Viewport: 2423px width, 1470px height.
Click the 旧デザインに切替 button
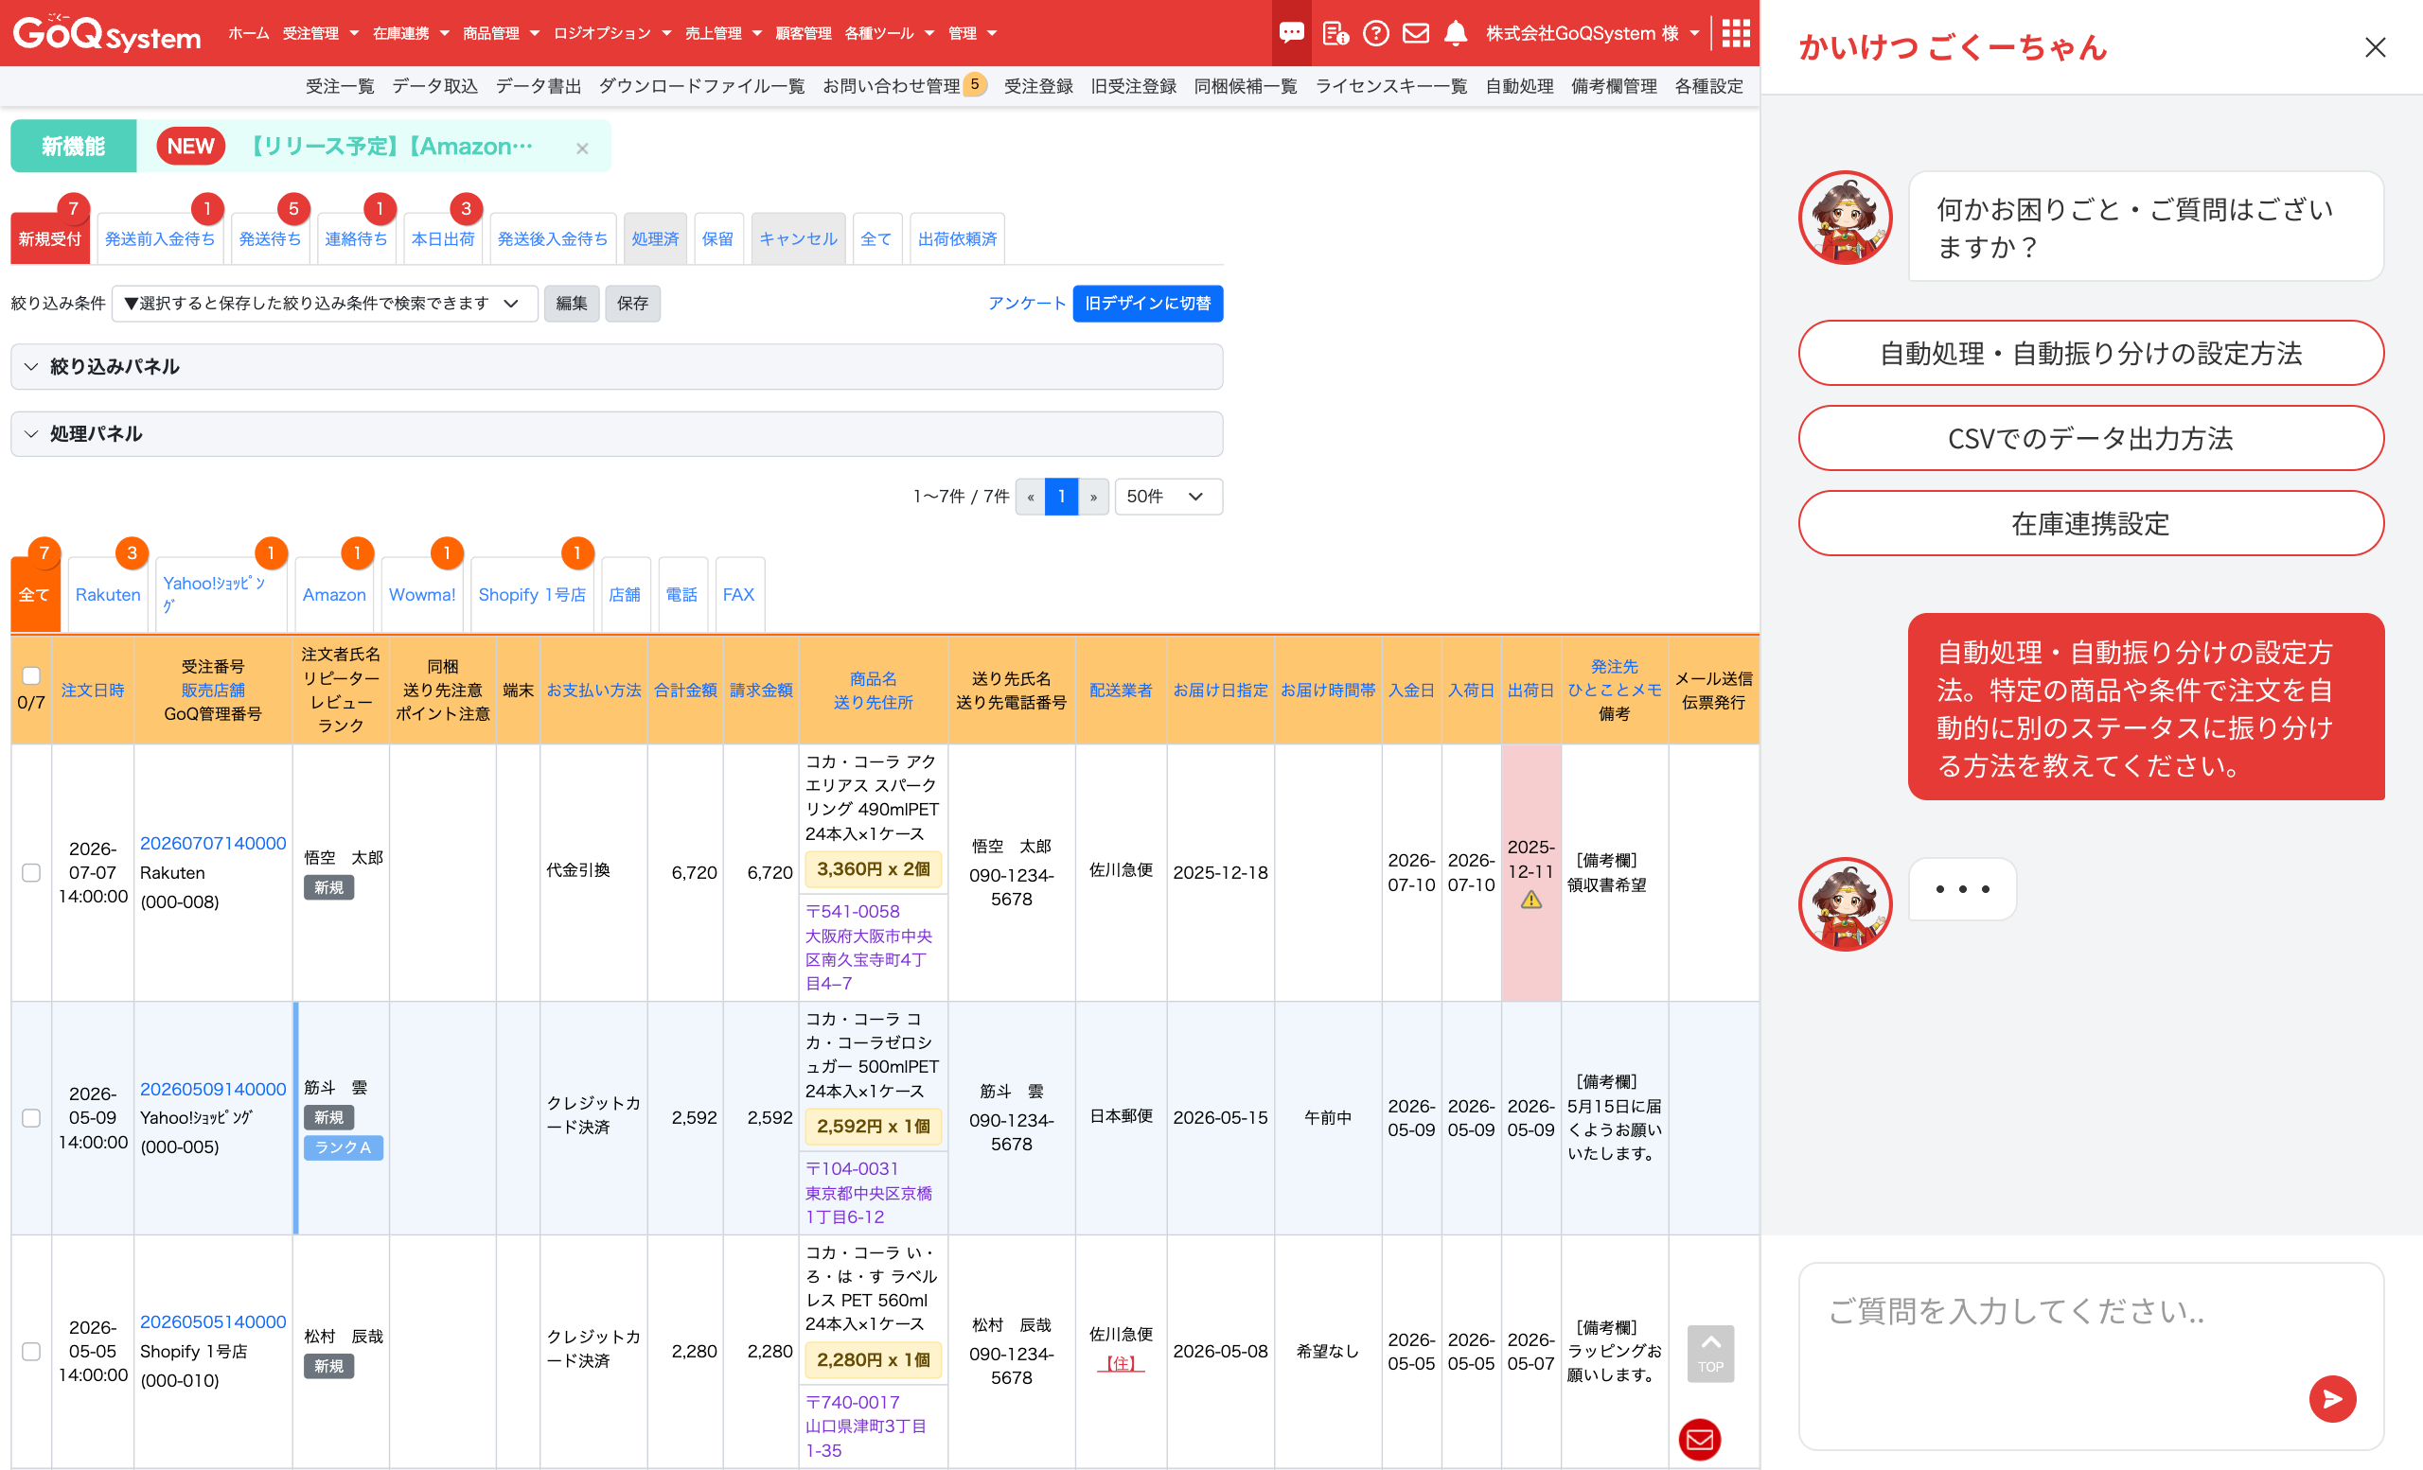click(1146, 304)
